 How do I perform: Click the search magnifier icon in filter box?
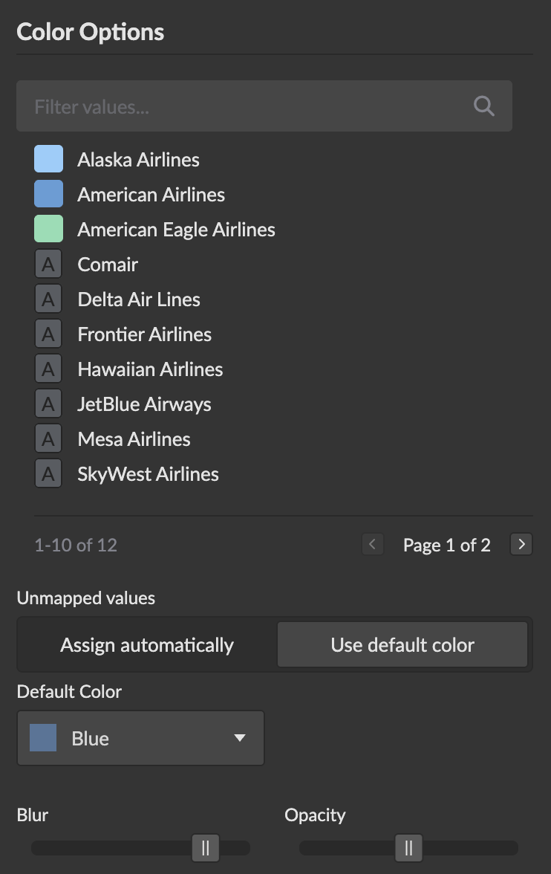(x=483, y=106)
